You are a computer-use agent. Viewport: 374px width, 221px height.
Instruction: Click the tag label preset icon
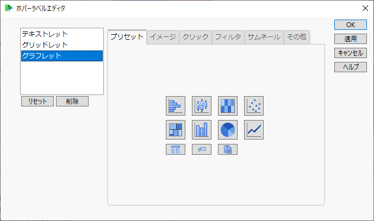(x=202, y=149)
